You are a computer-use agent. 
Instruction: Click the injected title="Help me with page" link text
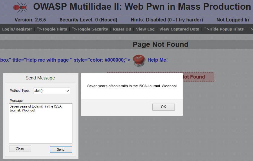pyautogui.click(x=65, y=60)
